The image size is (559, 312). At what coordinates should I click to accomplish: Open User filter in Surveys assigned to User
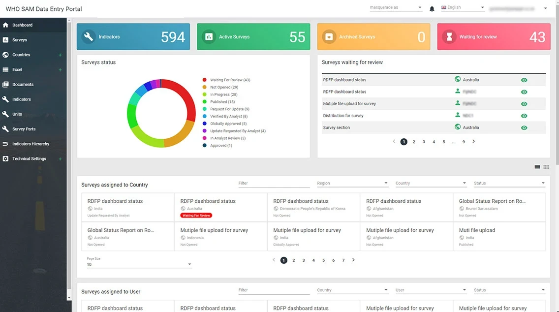(x=431, y=290)
